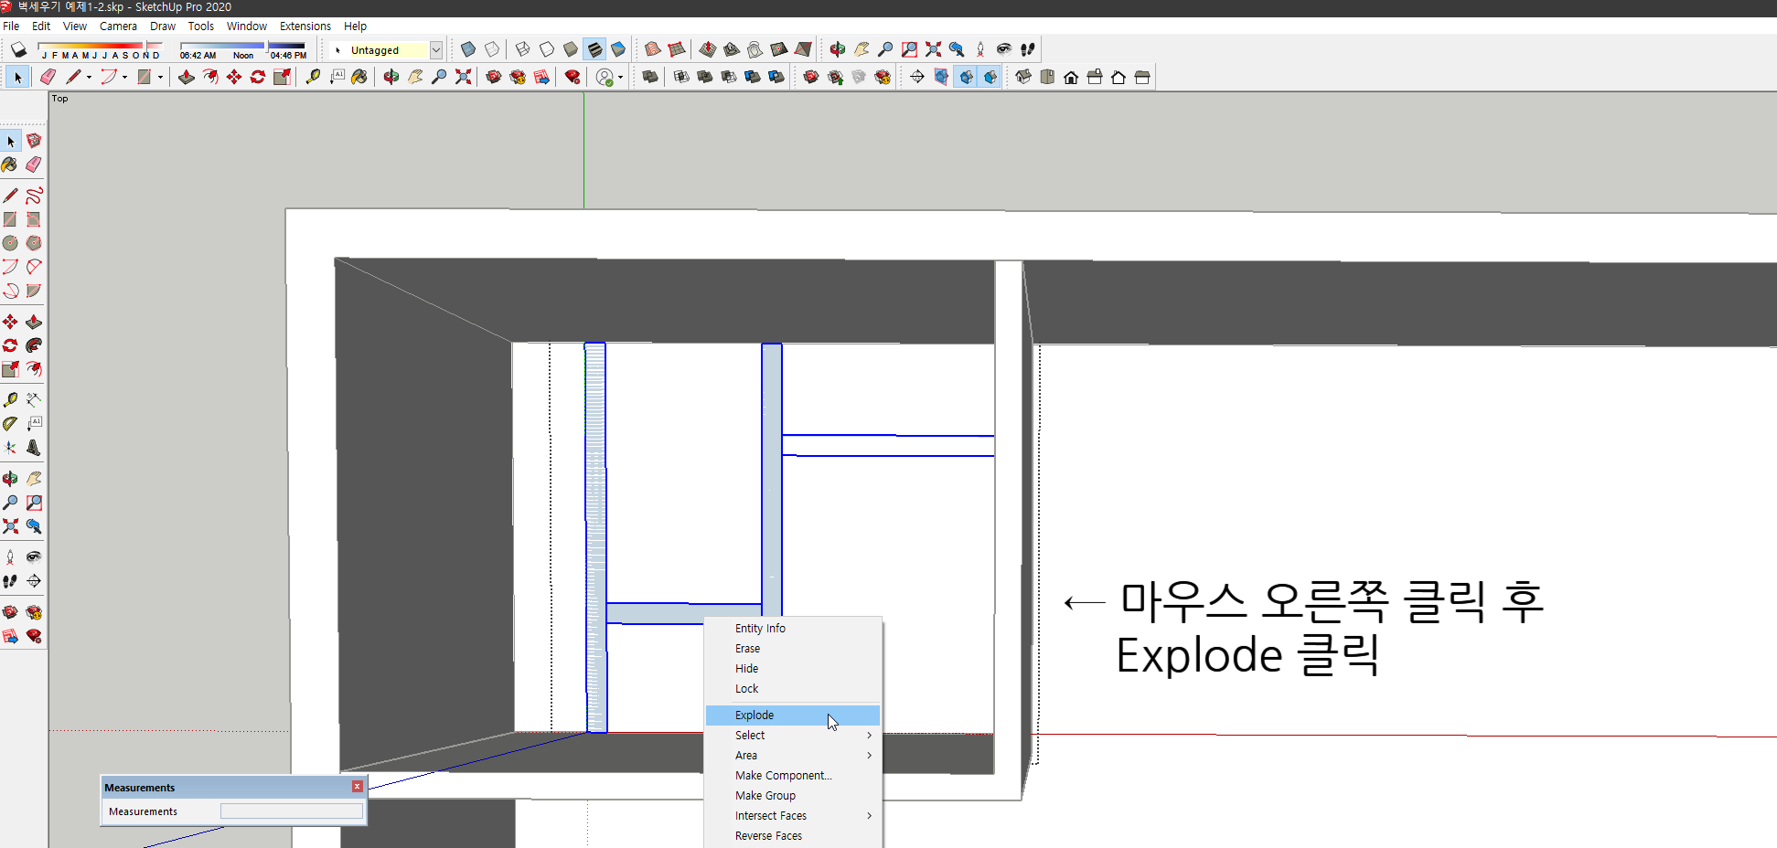This screenshot has width=1777, height=848.
Task: Toggle the Show/Hide Shadows button
Action: click(x=18, y=49)
